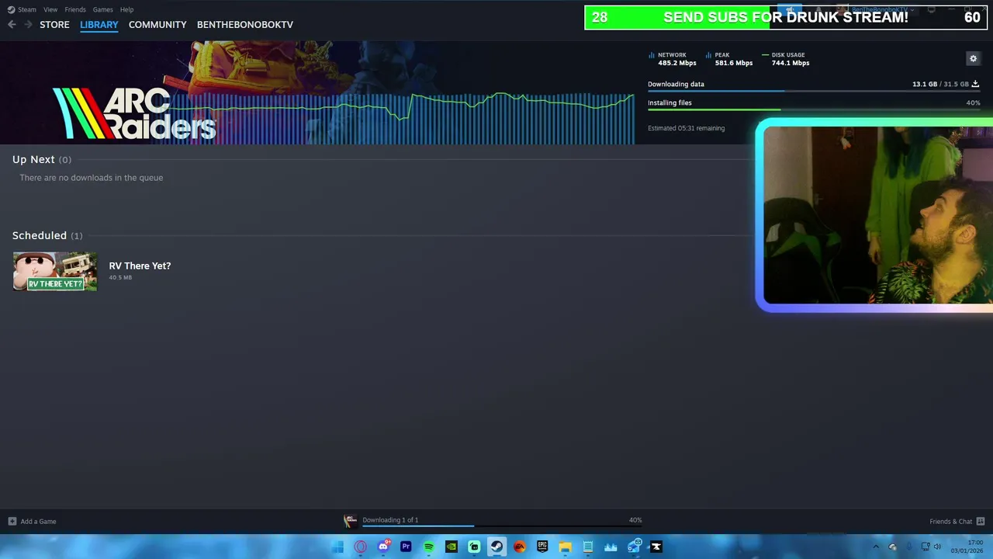This screenshot has height=559, width=993.
Task: Click the Add a Game plus icon
Action: (x=12, y=521)
